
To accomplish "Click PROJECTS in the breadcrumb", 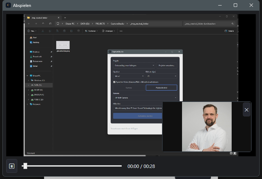I will (x=100, y=24).
